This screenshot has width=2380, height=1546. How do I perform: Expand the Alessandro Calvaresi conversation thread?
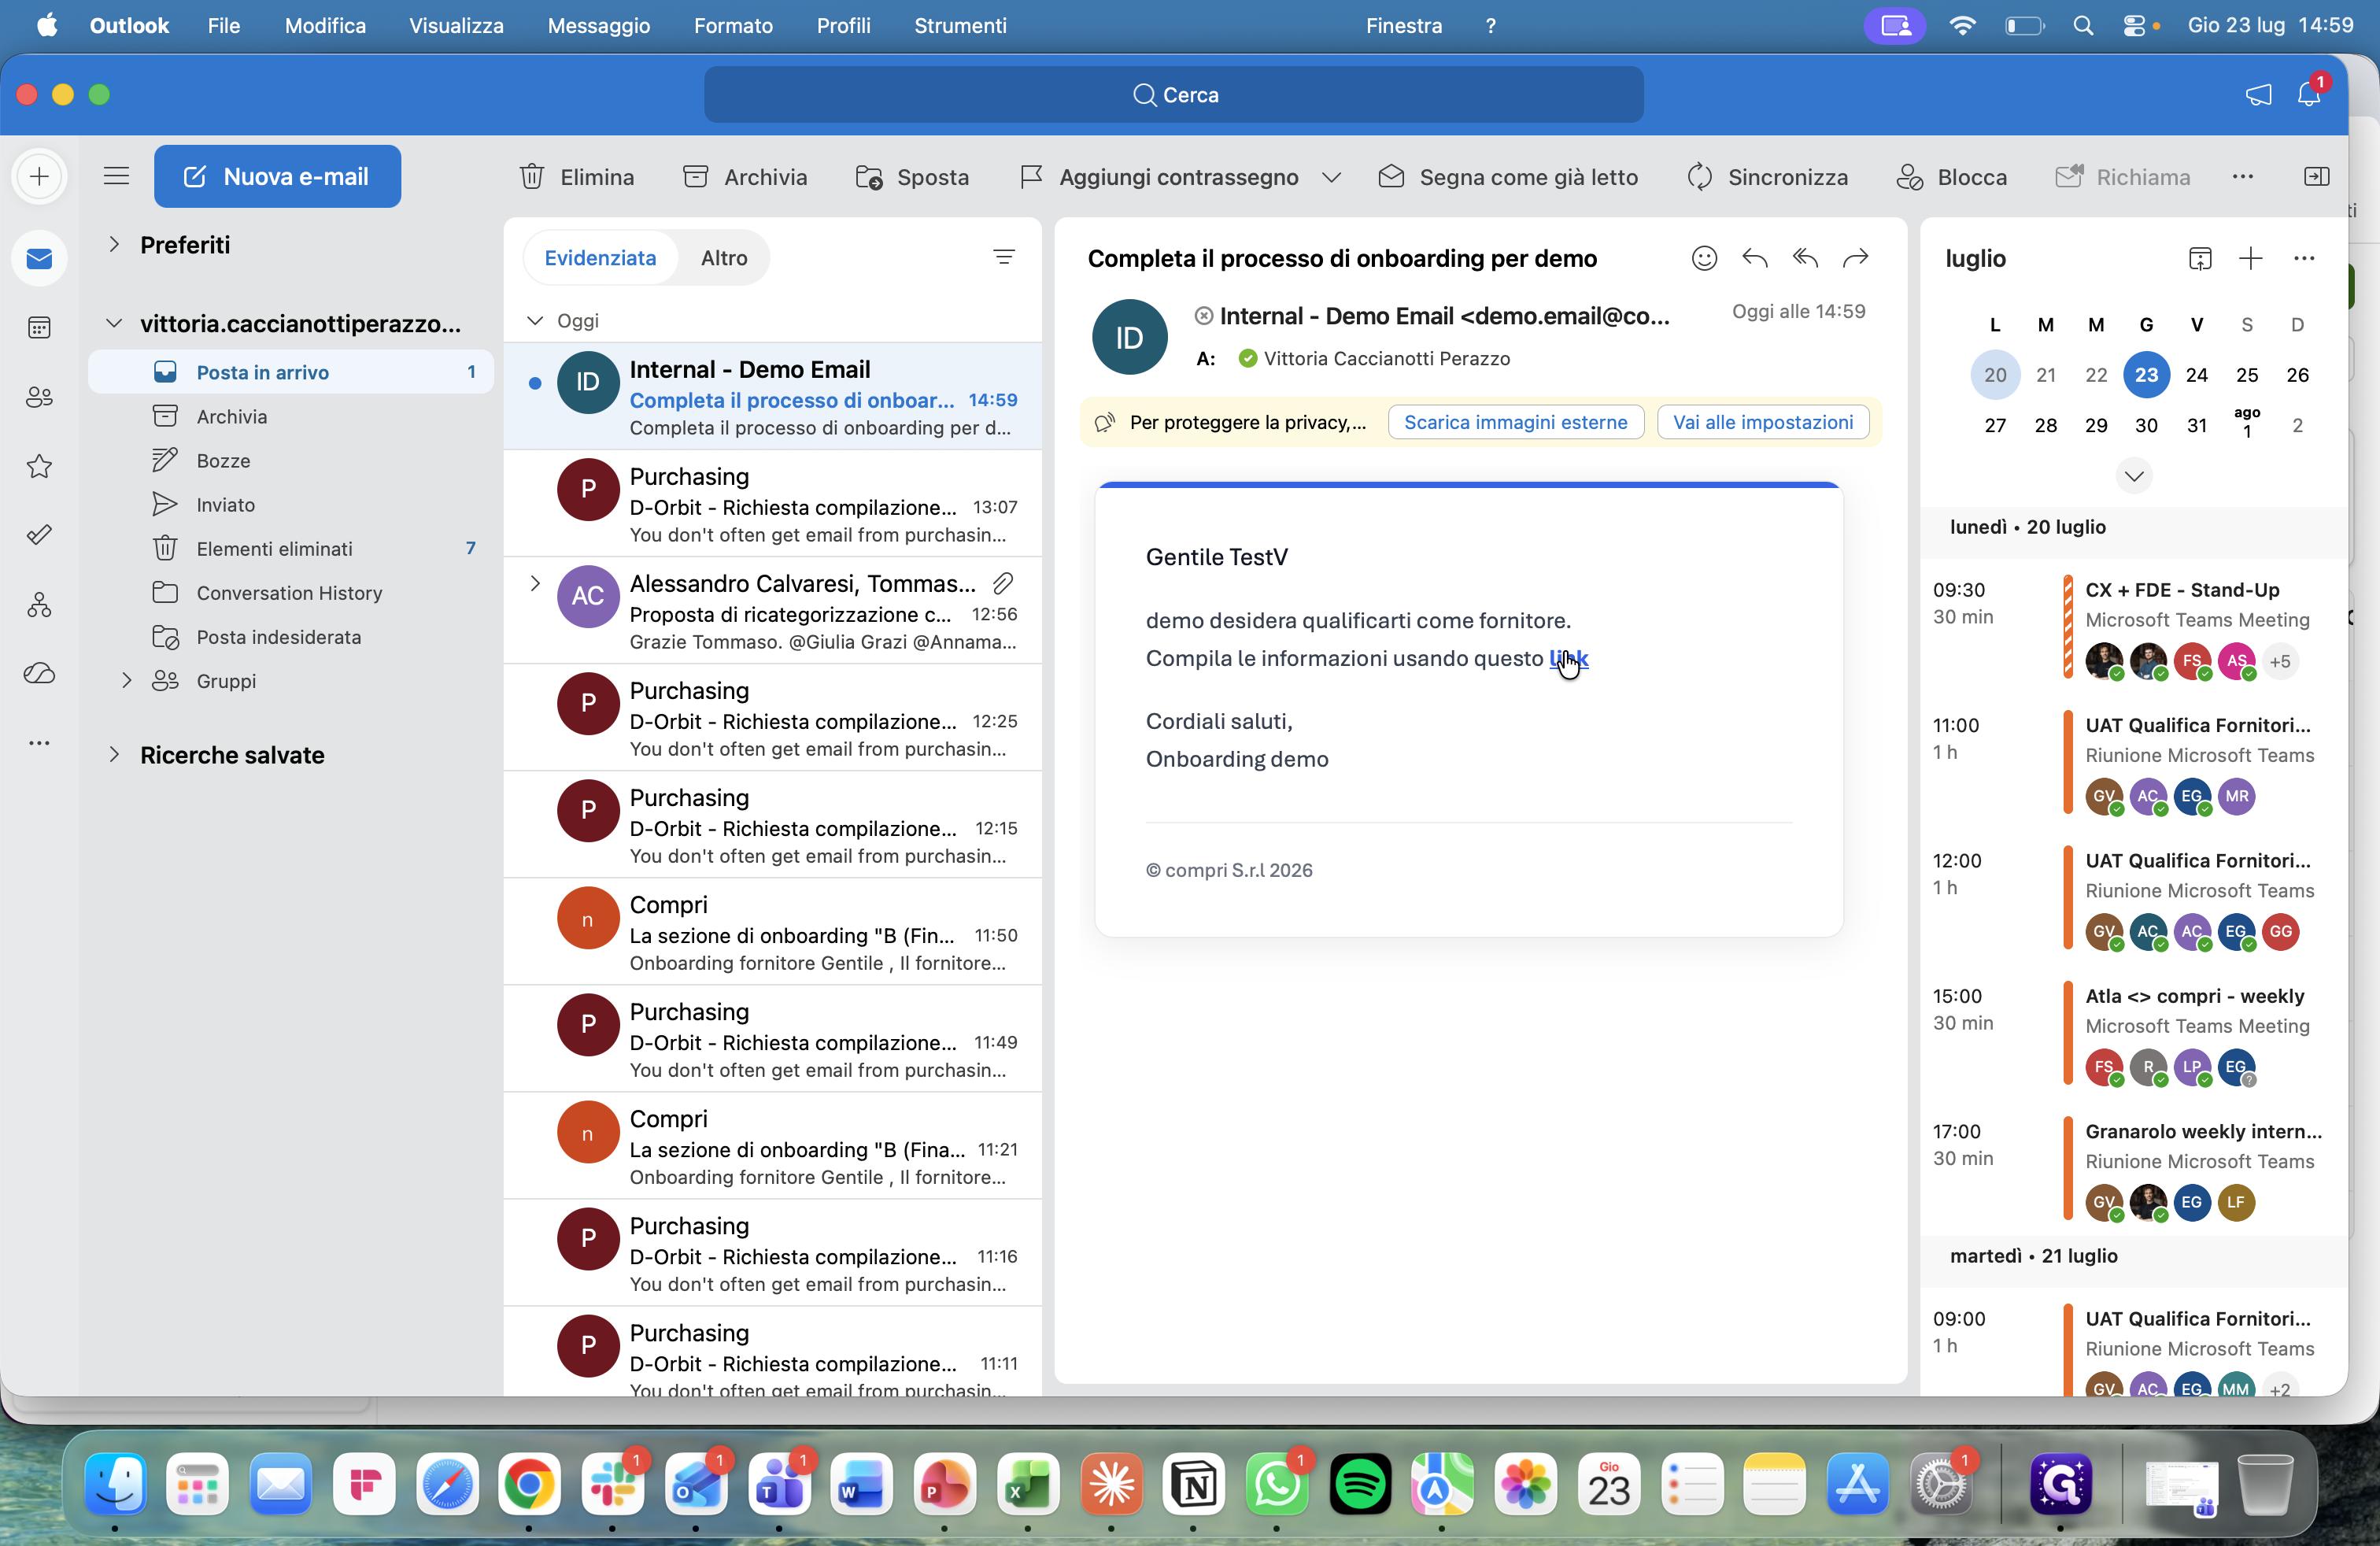(x=535, y=583)
